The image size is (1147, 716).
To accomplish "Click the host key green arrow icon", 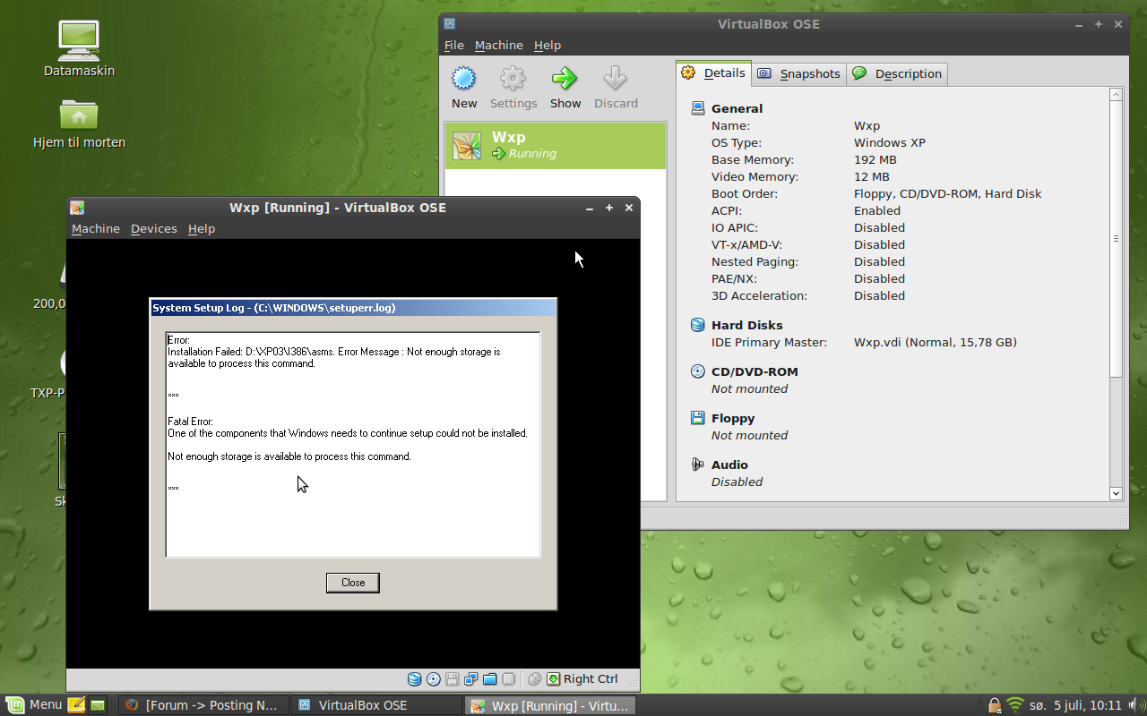I will tap(554, 679).
